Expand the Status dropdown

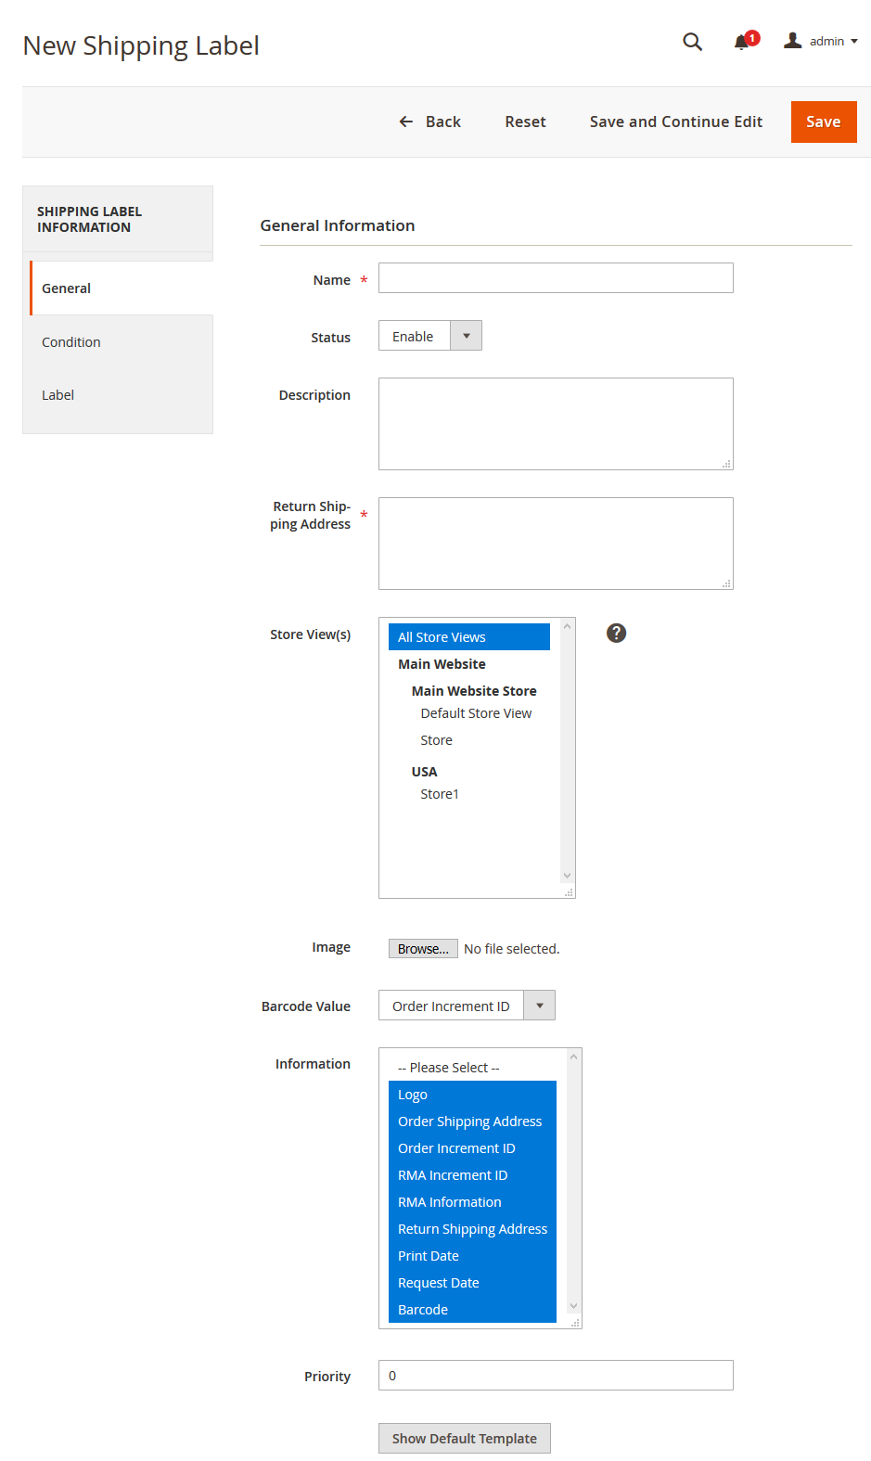(430, 336)
